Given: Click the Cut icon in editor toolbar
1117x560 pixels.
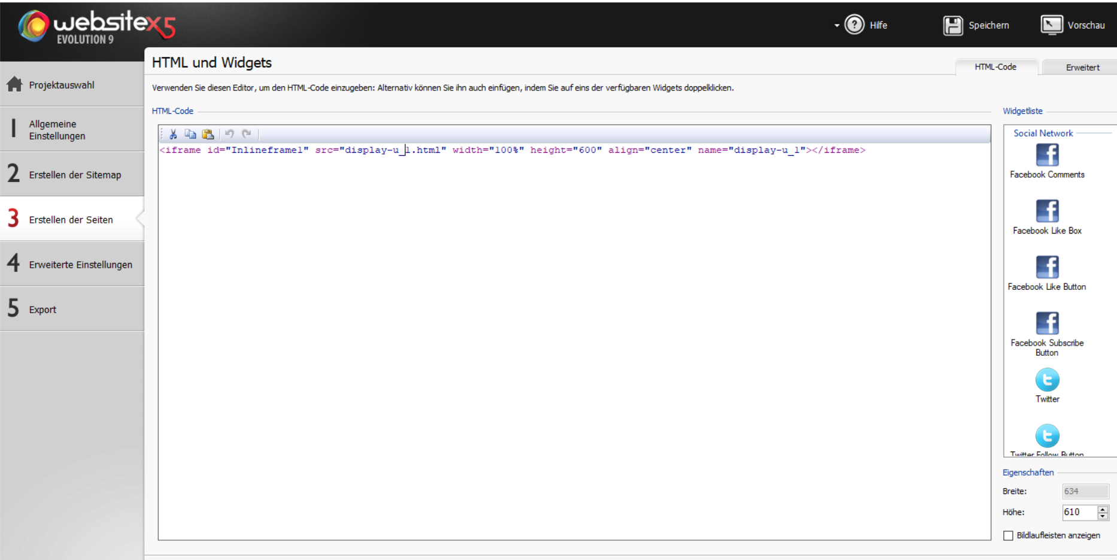Looking at the screenshot, I should (173, 134).
